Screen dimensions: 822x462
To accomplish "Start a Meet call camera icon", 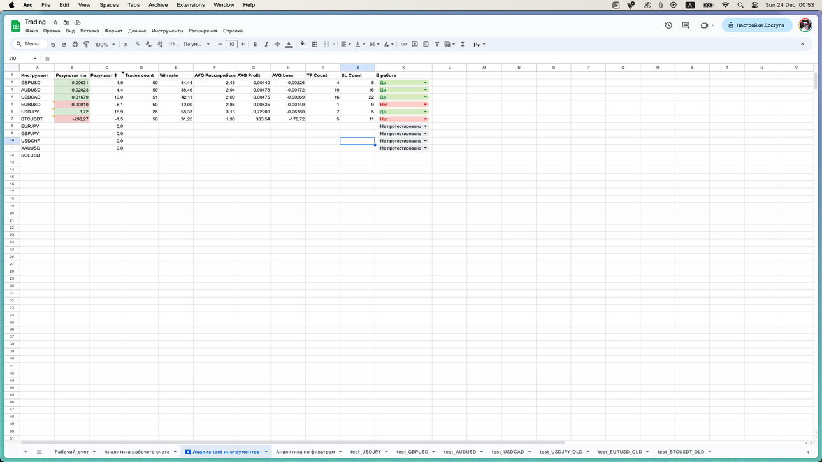I will 705,25.
